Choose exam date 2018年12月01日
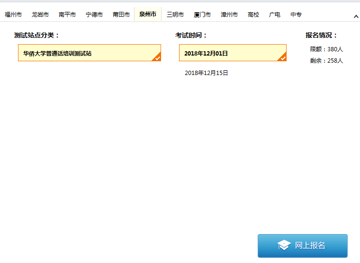 233,53
